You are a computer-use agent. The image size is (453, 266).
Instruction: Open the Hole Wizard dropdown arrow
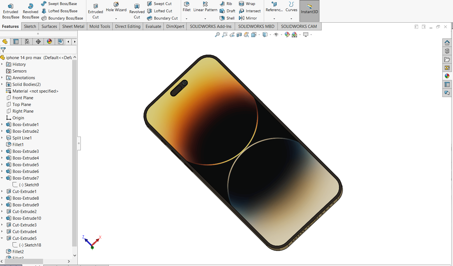click(116, 19)
